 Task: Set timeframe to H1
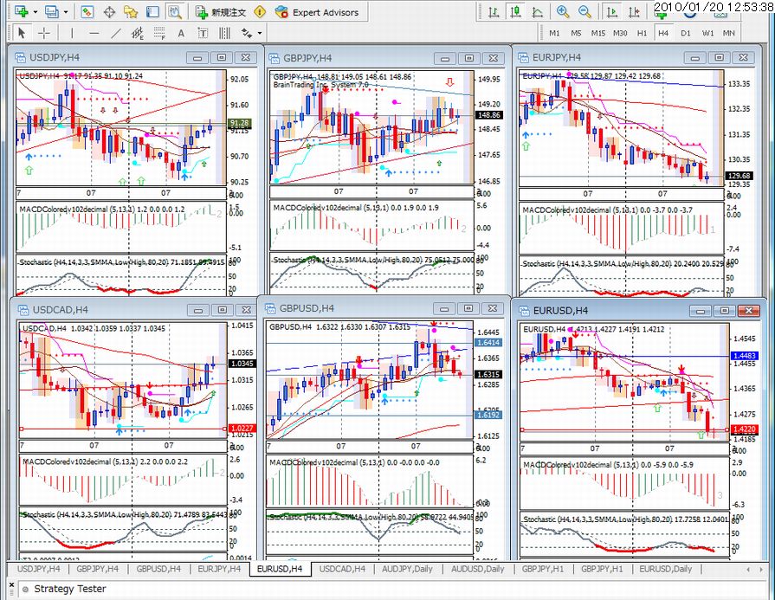click(x=642, y=33)
